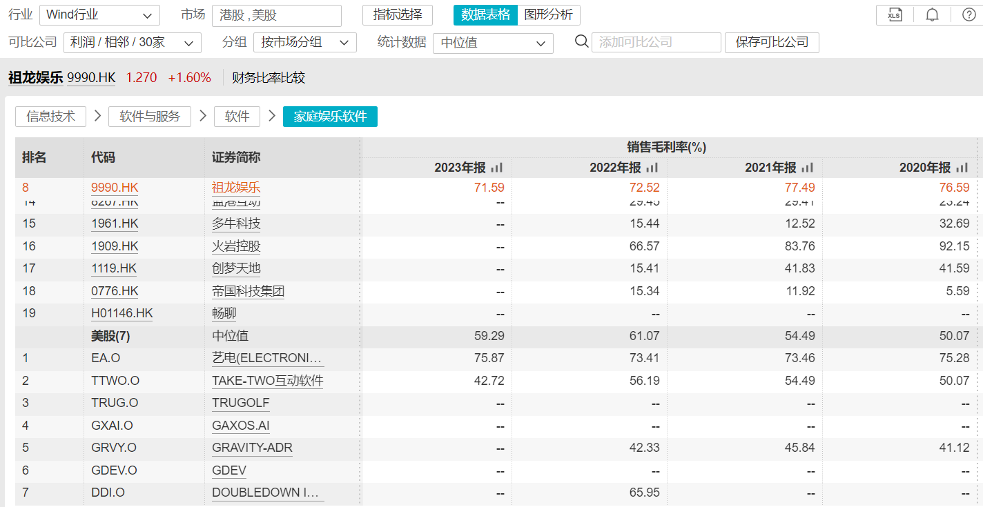Click the 71.59 value for 祖龙娱乐
This screenshot has width=983, height=507.
pyautogui.click(x=490, y=188)
